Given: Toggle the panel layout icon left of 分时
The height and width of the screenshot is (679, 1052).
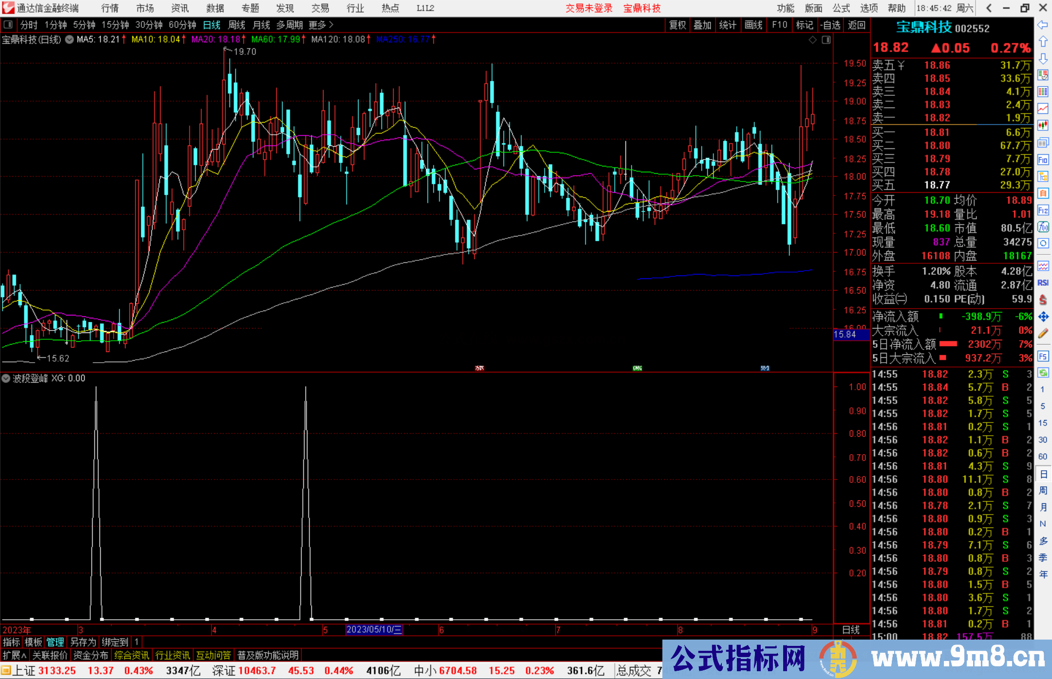Looking at the screenshot, I should (x=8, y=24).
